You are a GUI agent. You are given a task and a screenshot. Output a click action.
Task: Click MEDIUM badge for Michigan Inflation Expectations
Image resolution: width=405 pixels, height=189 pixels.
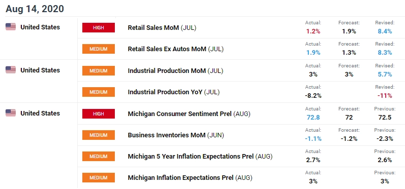click(99, 178)
